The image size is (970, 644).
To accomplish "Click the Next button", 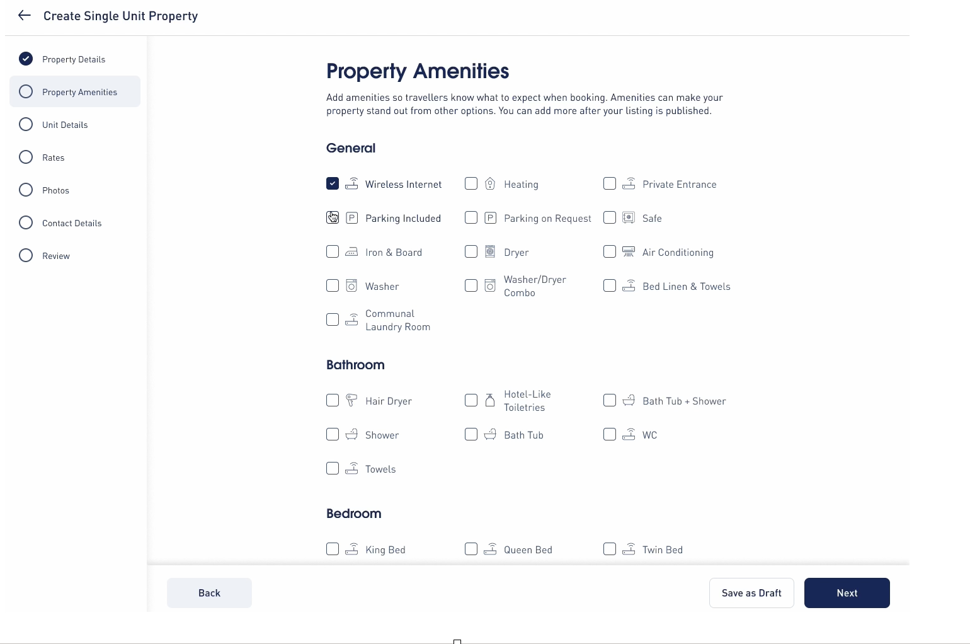I will [x=847, y=593].
